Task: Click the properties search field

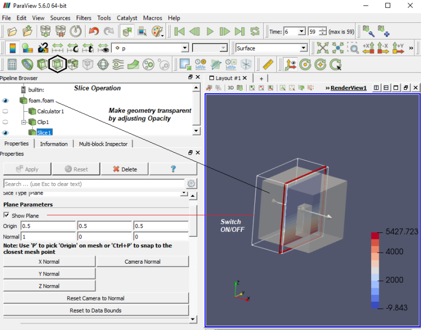Action: (x=94, y=184)
